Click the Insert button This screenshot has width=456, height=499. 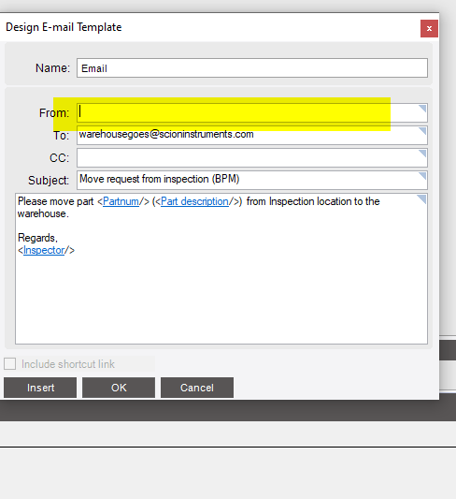(x=40, y=388)
